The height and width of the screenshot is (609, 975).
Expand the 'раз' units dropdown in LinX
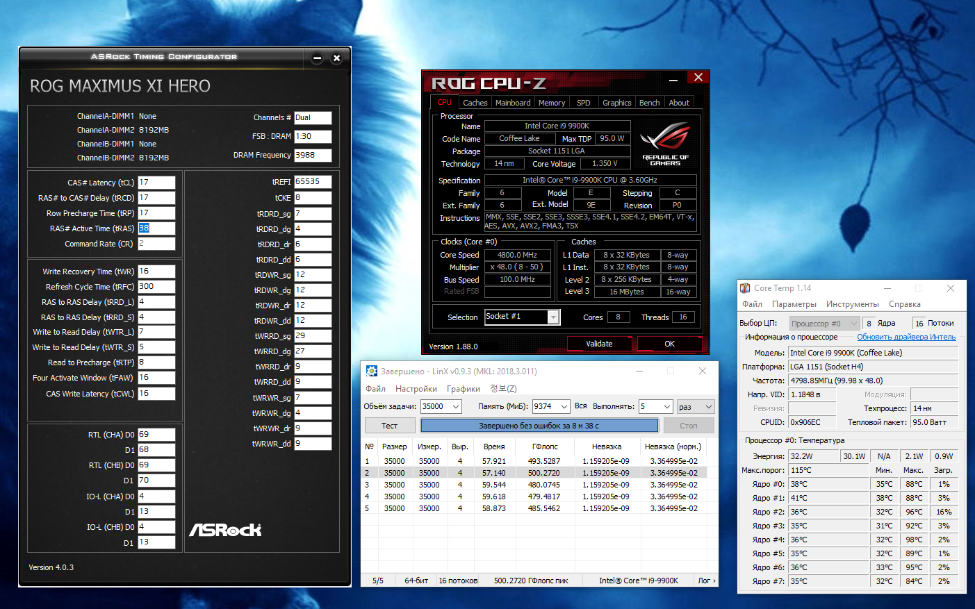(x=708, y=407)
